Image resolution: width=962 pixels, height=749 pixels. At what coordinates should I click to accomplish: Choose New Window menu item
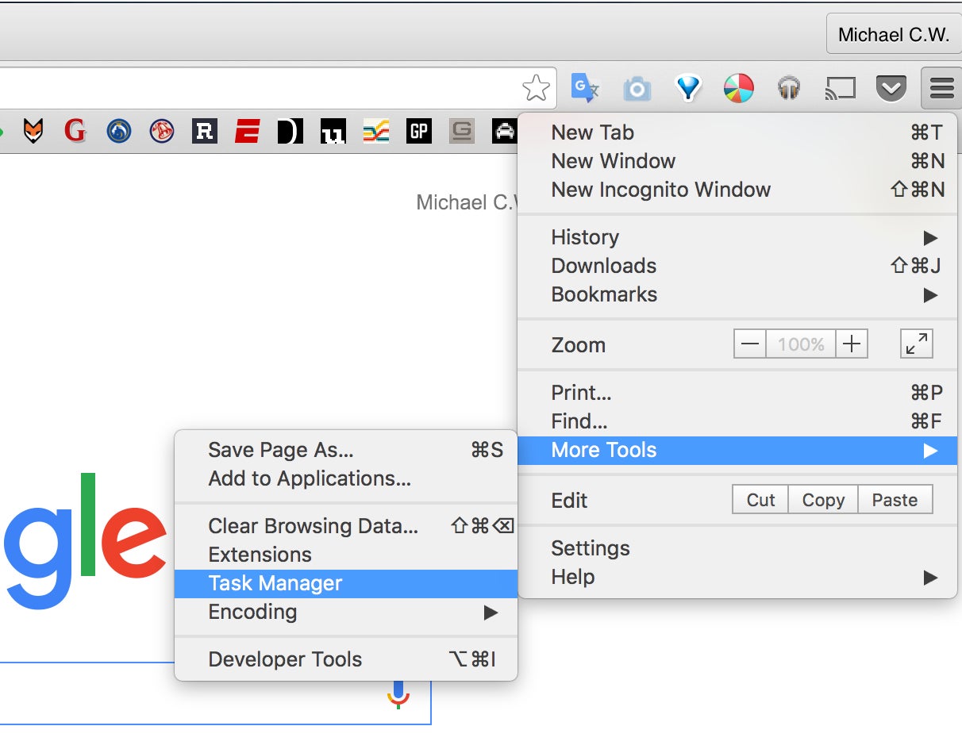737,161
